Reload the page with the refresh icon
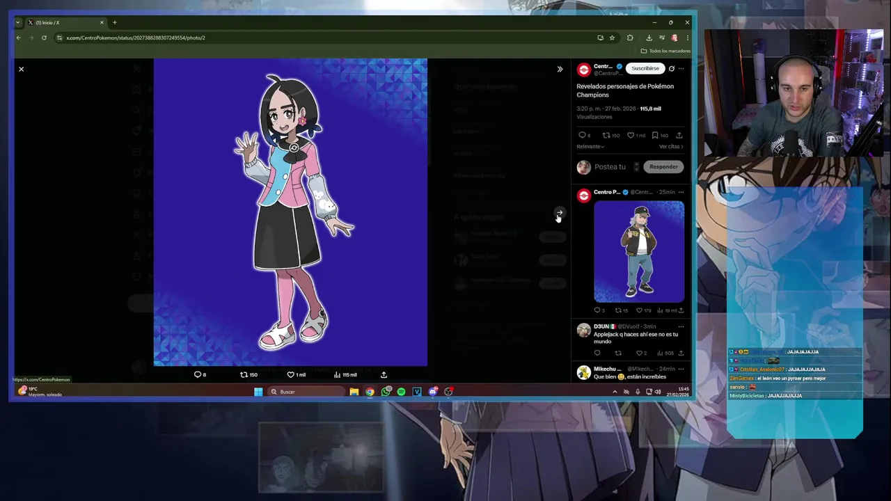 point(44,38)
